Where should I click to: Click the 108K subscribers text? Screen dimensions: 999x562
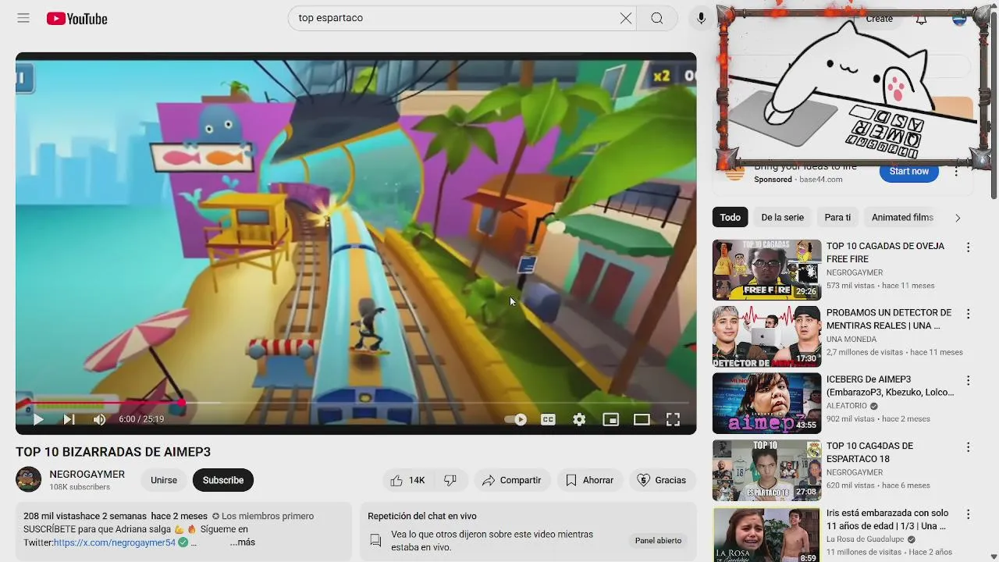click(x=80, y=487)
